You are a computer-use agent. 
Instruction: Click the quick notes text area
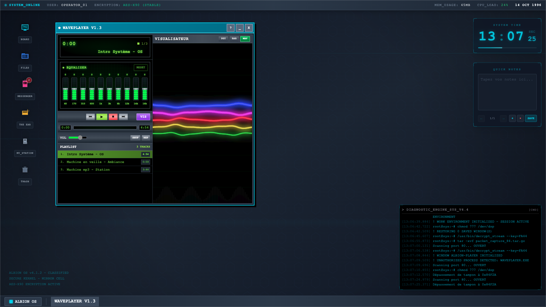click(507, 92)
